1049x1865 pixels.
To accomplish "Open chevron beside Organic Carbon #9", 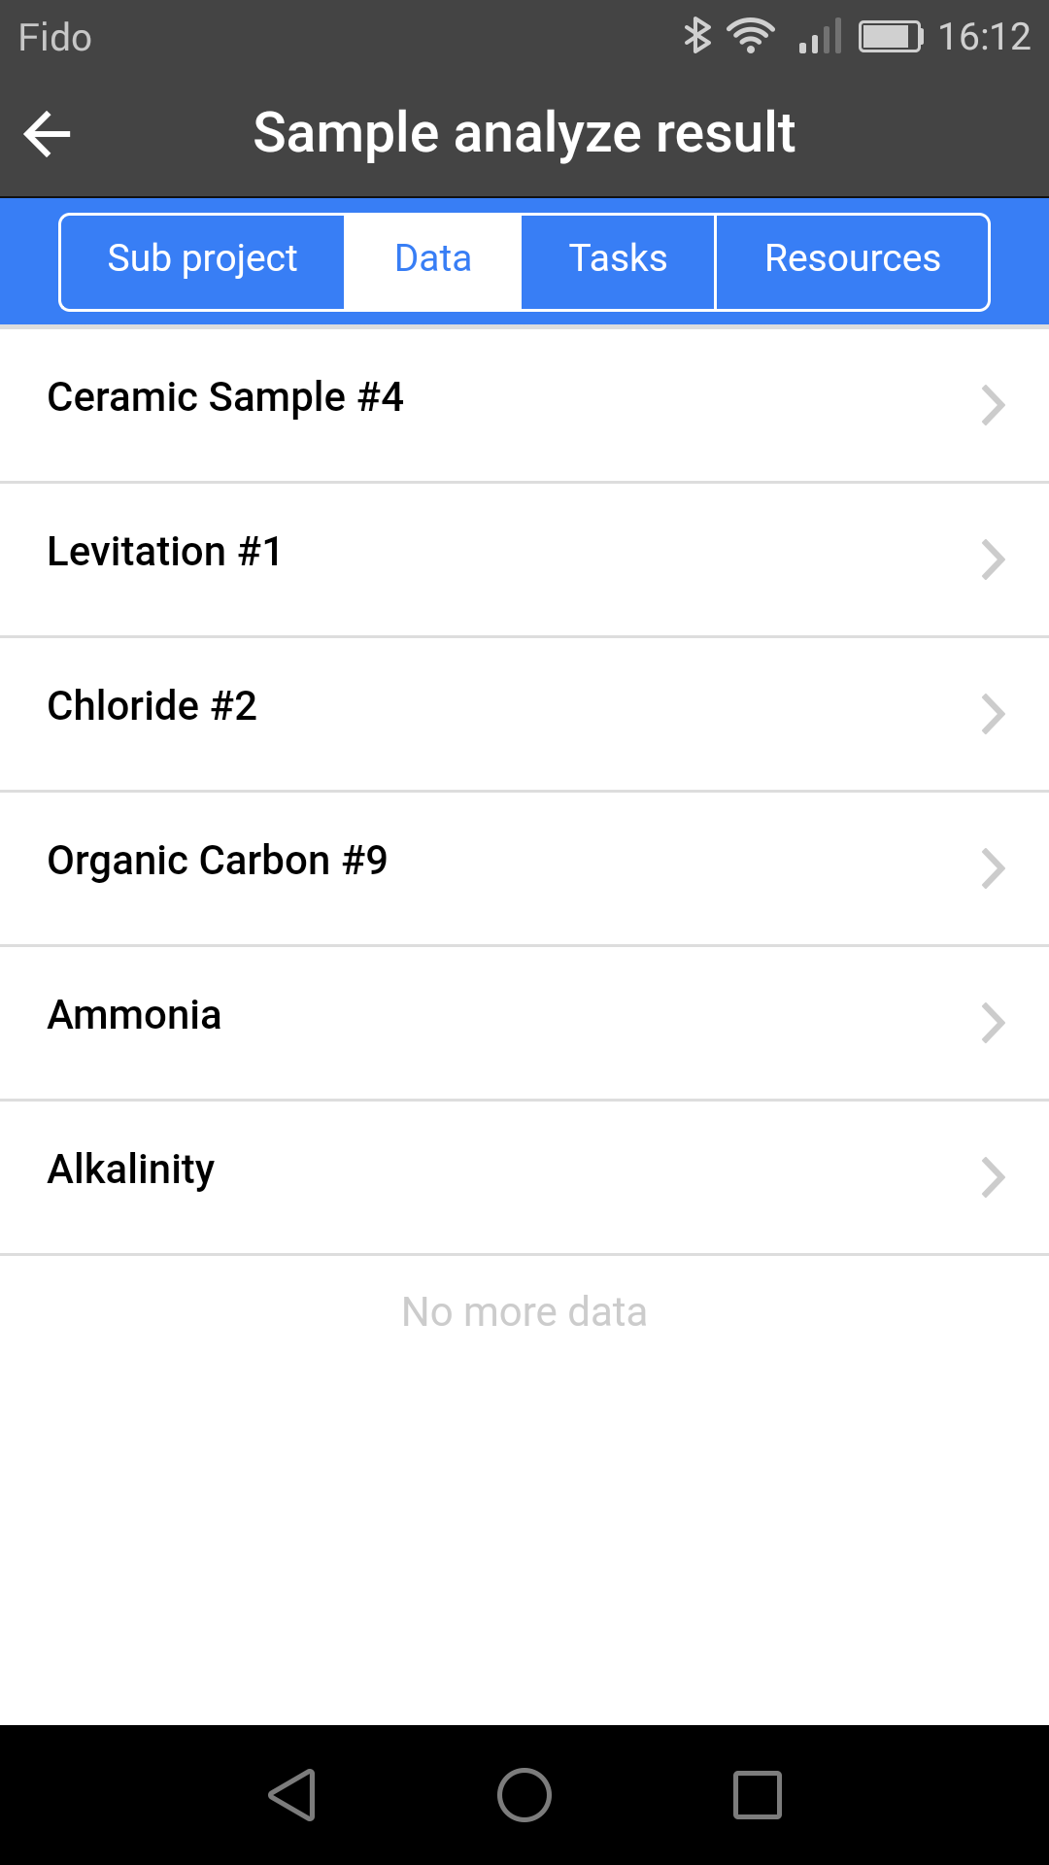I will coord(993,868).
